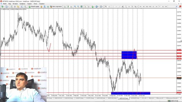
Task: Switch to CADJPY,Daily chart tab
Action: click(x=80, y=98)
